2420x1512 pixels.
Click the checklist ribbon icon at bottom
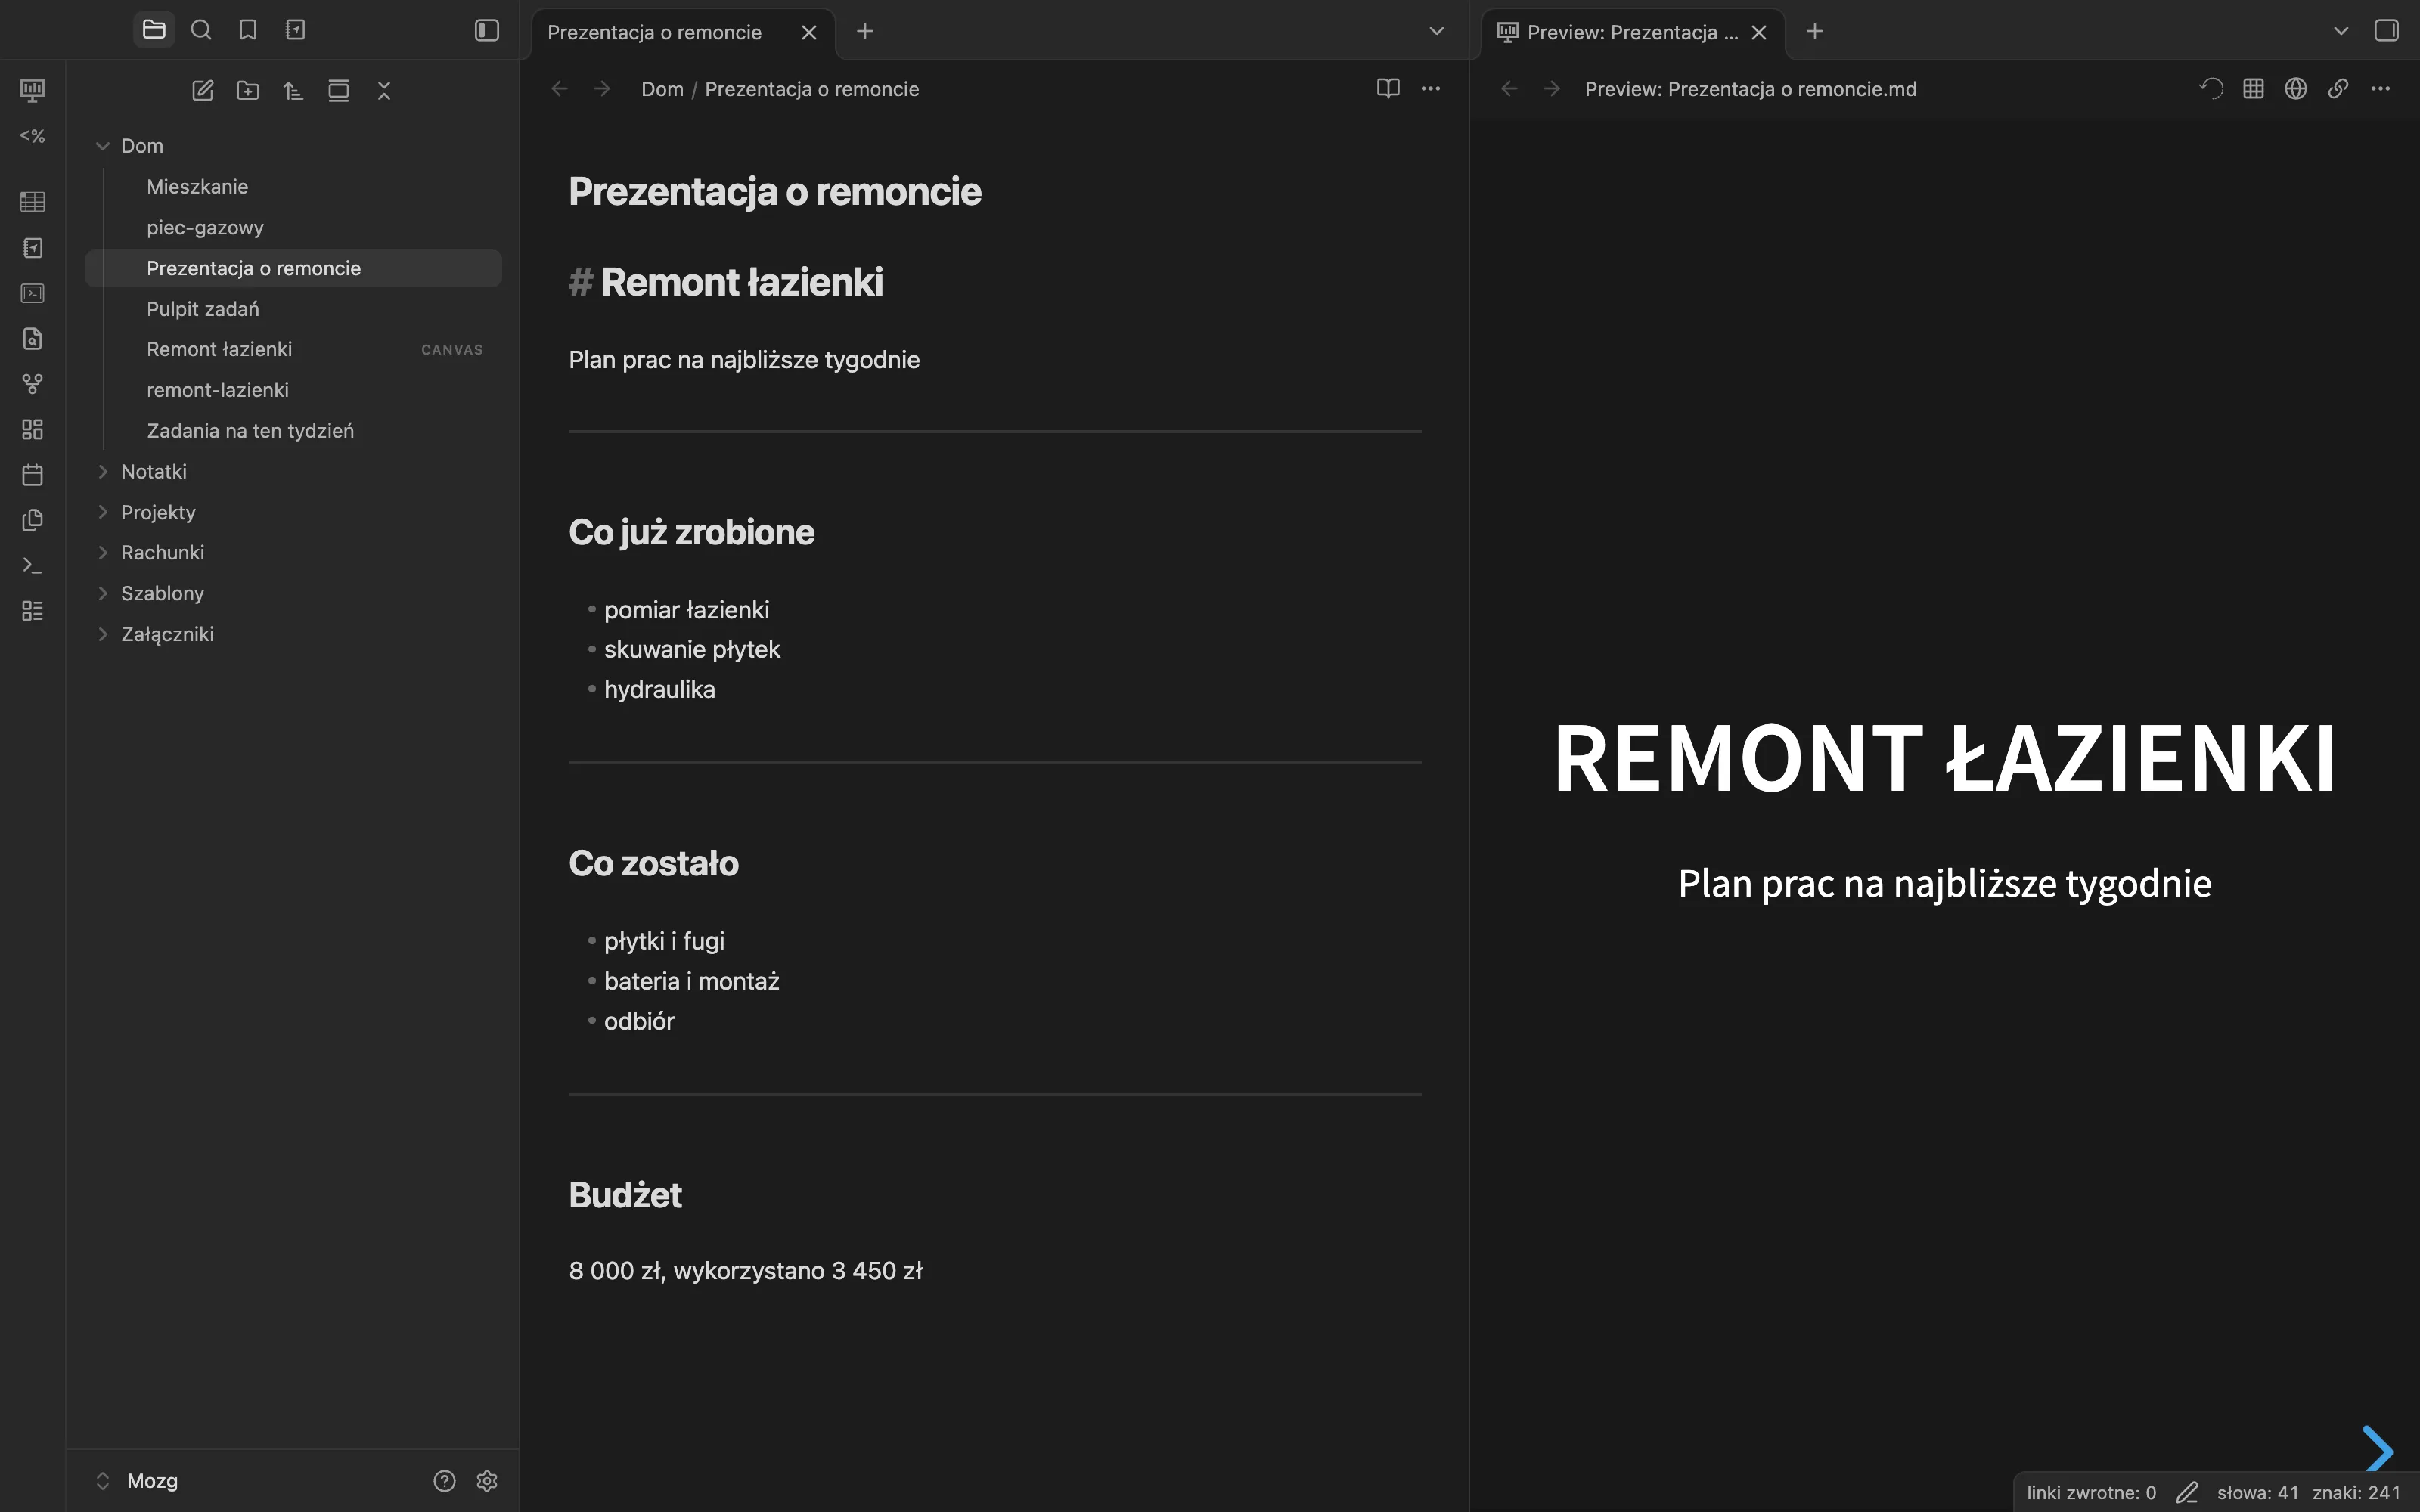32,611
